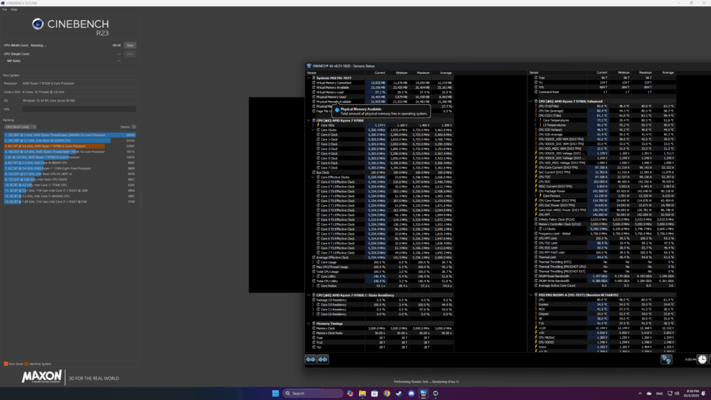Screen dimensions: 711x400
Task: Open the File menu in Cinebench
Action: [x=5, y=10]
